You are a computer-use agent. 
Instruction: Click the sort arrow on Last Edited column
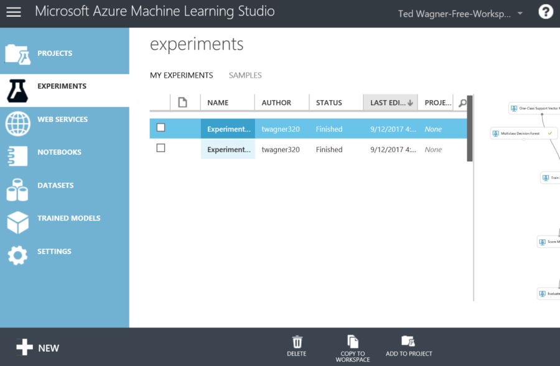[x=410, y=103]
